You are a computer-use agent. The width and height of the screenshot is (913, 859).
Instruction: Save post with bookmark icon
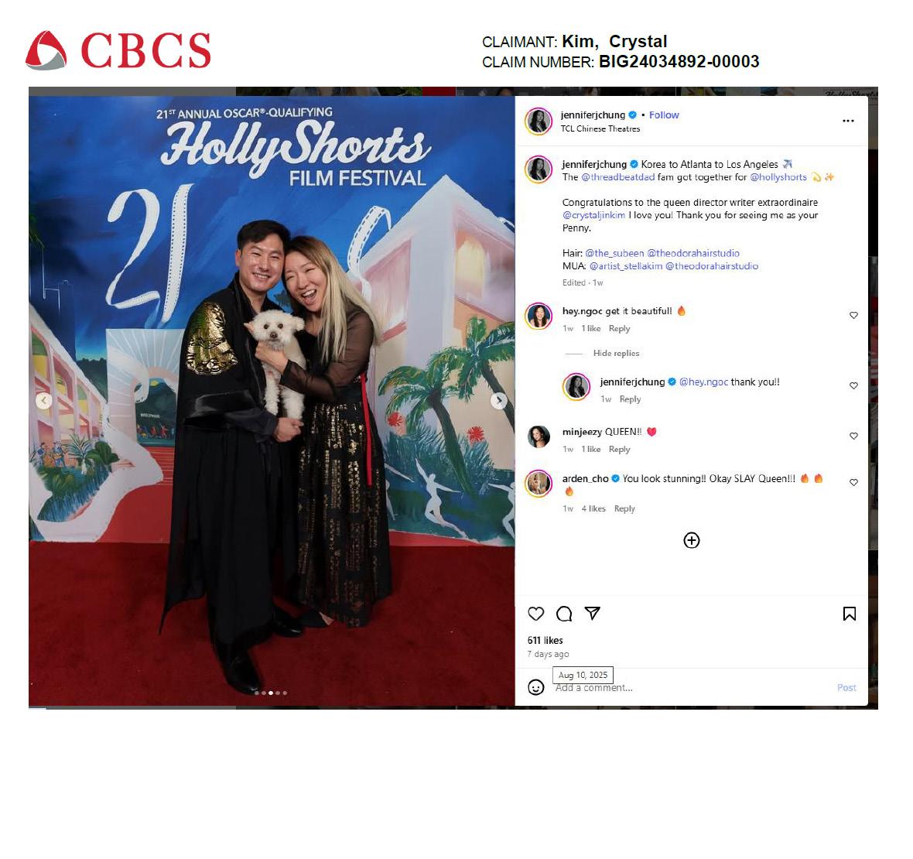coord(850,613)
